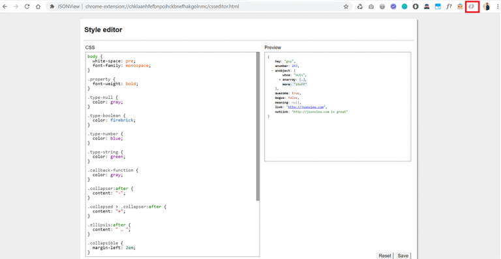Click the browser back arrow
The height and width of the screenshot is (259, 501).
tap(5, 7)
